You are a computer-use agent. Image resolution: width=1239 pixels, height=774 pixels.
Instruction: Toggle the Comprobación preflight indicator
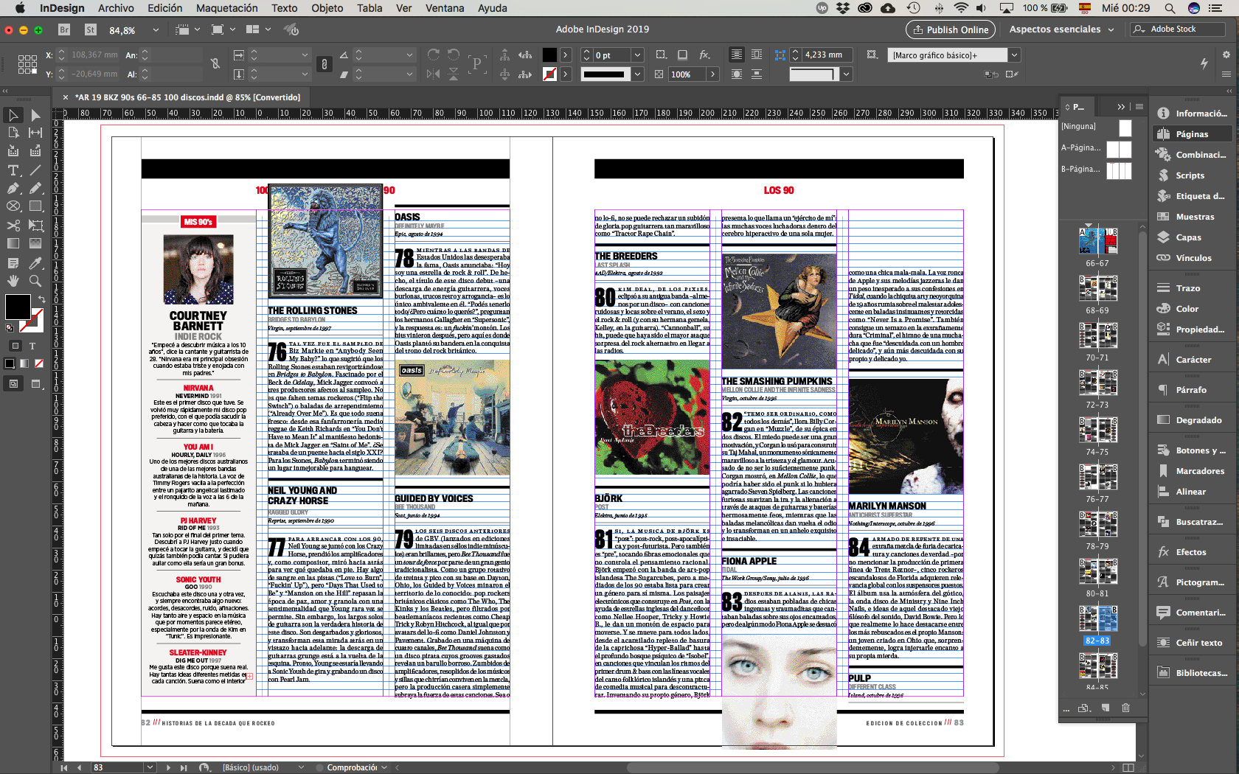319,767
